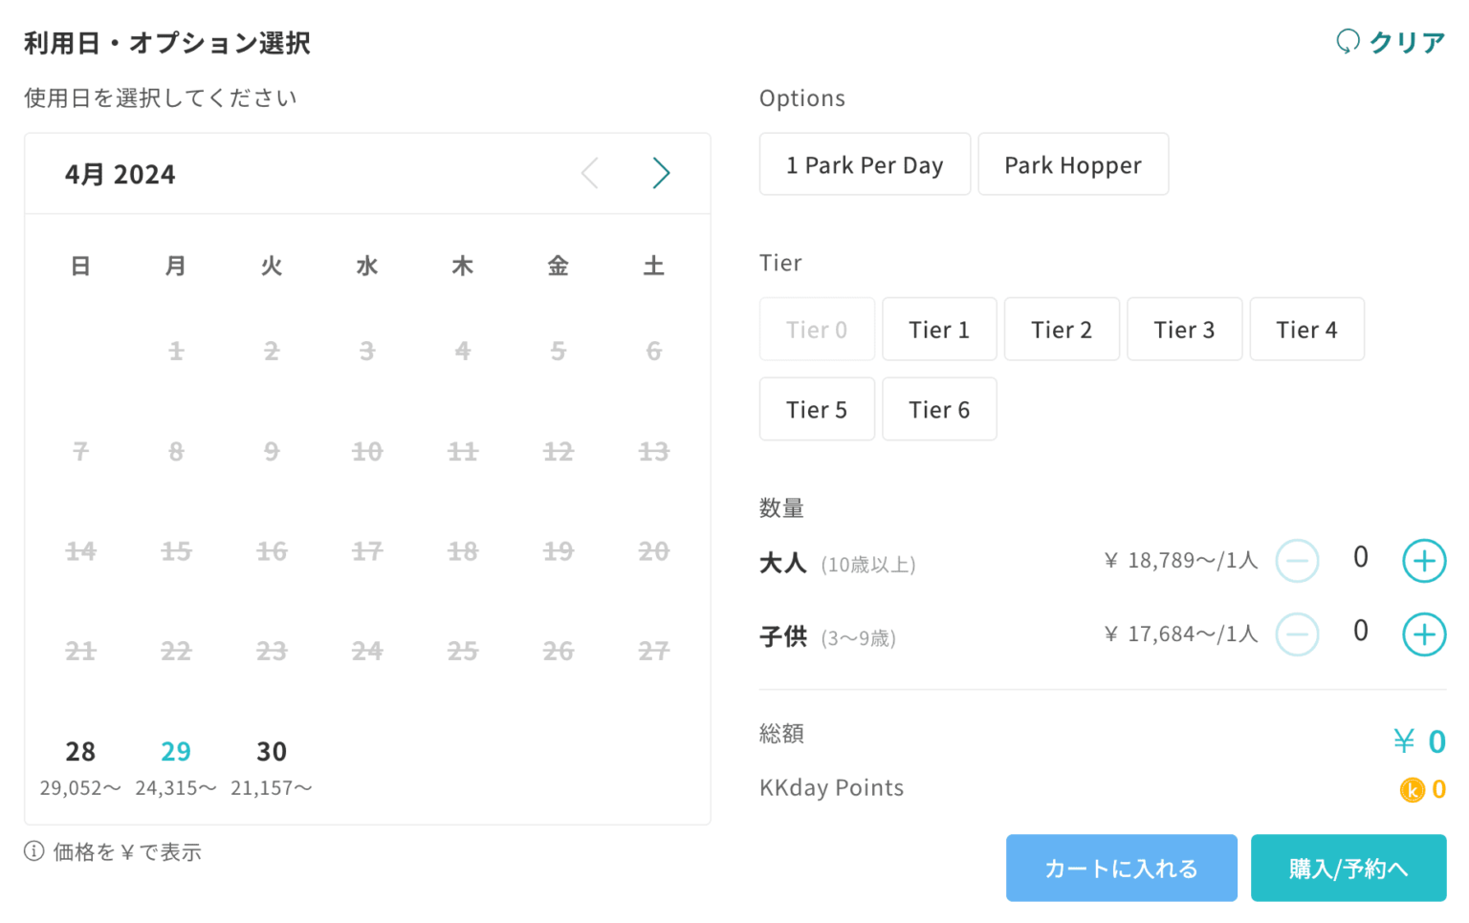Viewport: 1469px width, 923px height.
Task: Increase adult ticket count with plus icon
Action: [1424, 561]
